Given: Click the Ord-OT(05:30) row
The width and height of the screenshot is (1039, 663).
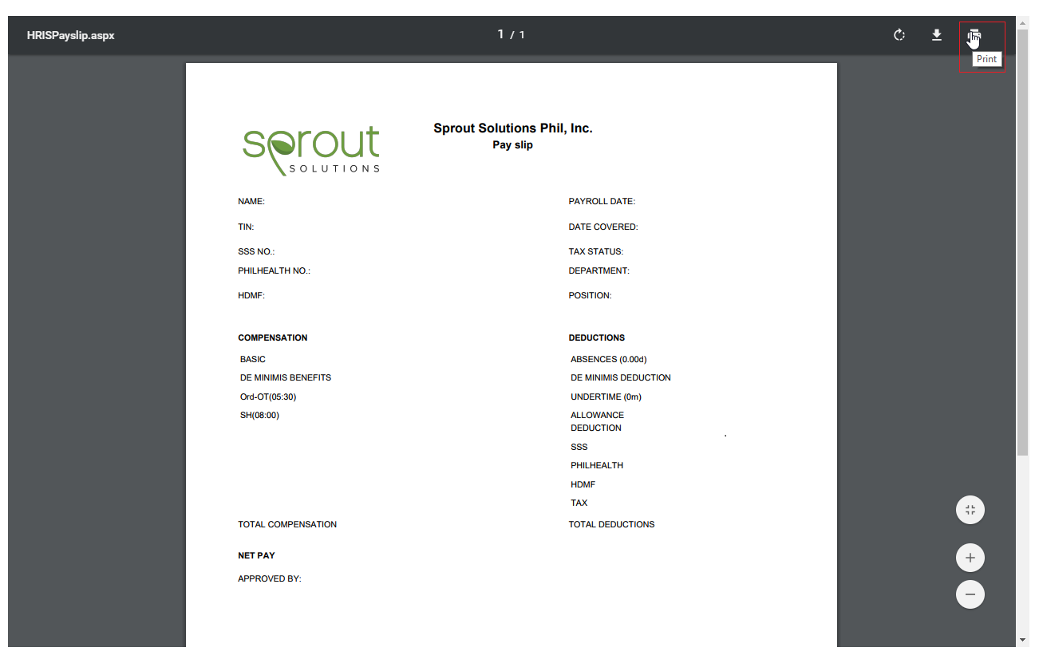Looking at the screenshot, I should [x=268, y=397].
